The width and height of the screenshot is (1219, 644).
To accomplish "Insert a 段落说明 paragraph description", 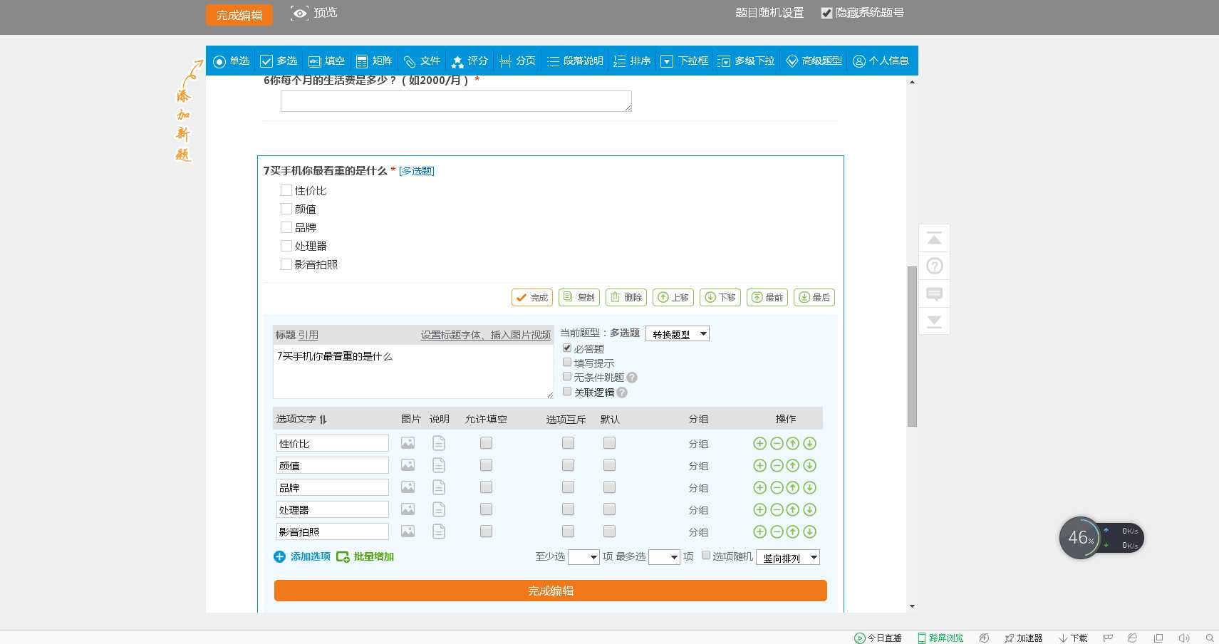I will (x=575, y=61).
